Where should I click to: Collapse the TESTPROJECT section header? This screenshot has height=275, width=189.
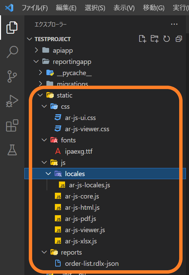[x=52, y=39]
